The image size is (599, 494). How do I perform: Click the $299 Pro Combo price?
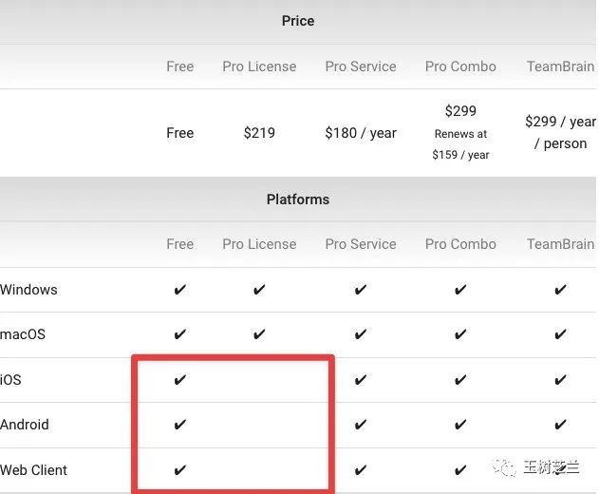[460, 111]
